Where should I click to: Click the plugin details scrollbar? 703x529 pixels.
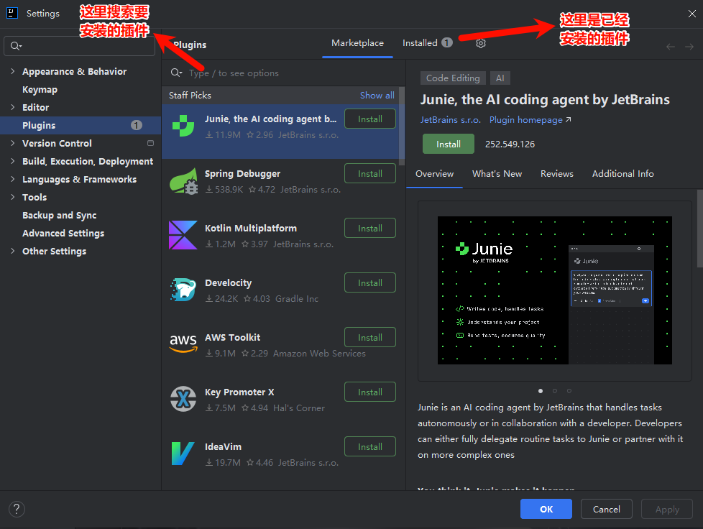[x=700, y=229]
